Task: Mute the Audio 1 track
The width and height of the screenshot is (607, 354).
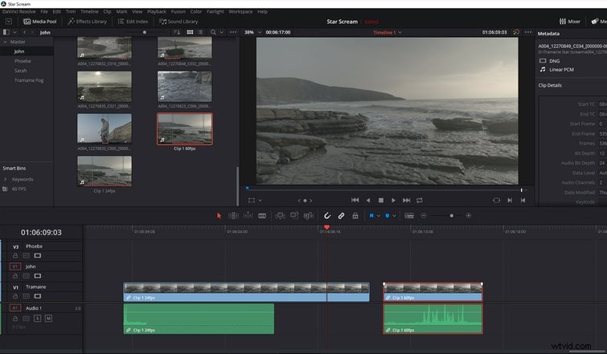Action: tap(48, 319)
